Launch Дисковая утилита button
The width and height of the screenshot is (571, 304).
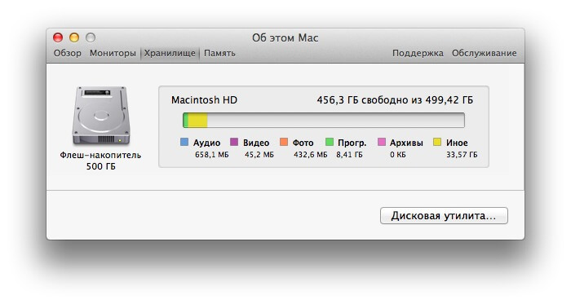pos(444,216)
